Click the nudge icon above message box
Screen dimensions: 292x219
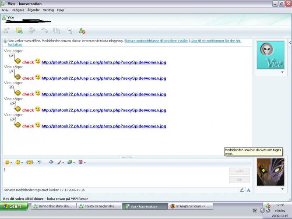30,162
